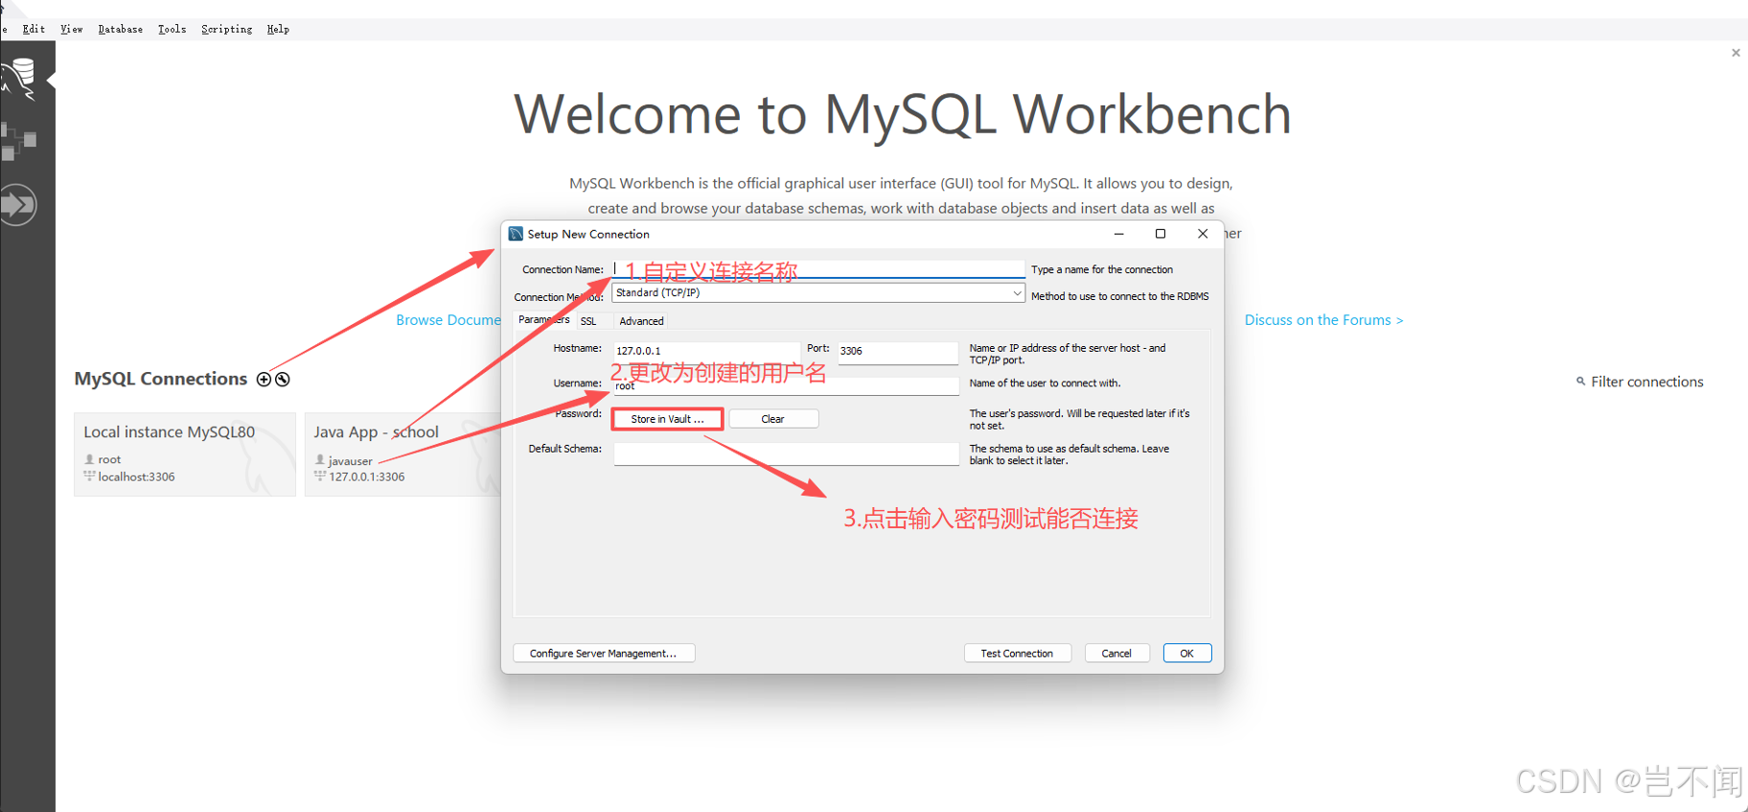Close the Setup New Connection dialog
Image resolution: width=1748 pixels, height=812 pixels.
1203,234
